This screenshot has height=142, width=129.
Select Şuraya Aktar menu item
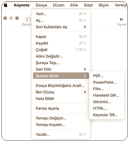(x=61, y=76)
